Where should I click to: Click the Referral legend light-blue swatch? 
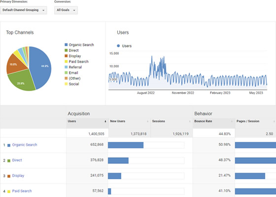coord(66,67)
